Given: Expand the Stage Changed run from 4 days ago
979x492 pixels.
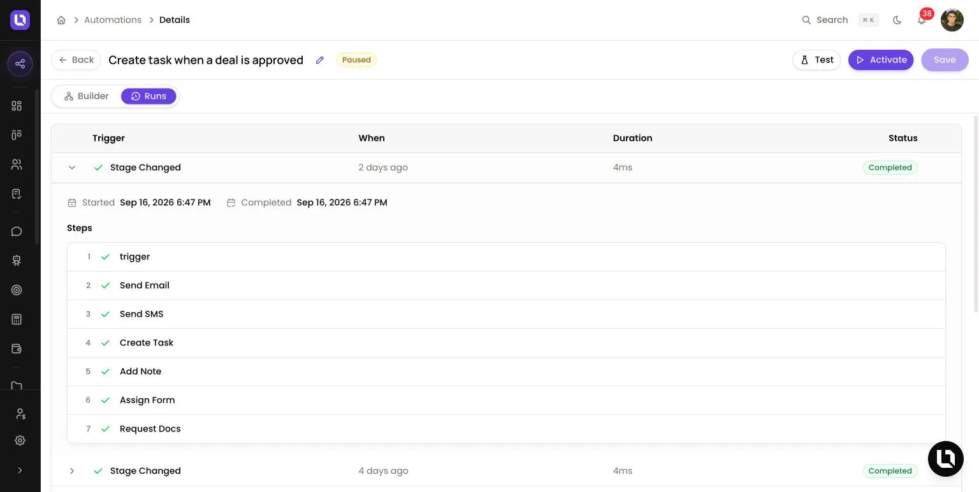Looking at the screenshot, I should point(72,471).
